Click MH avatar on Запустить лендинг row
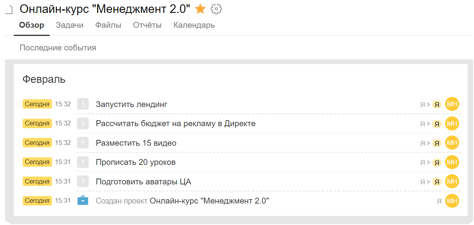The height and width of the screenshot is (225, 474). 452,104
